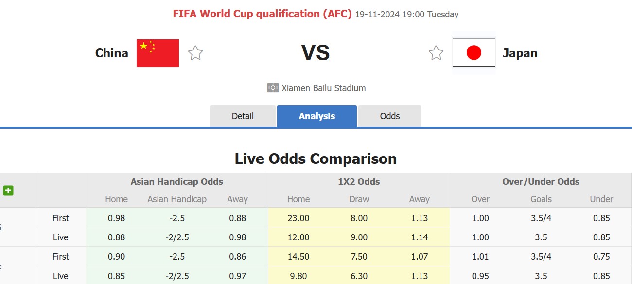632x284 pixels.
Task: Favorite Japan with the star icon
Action: tap(436, 53)
